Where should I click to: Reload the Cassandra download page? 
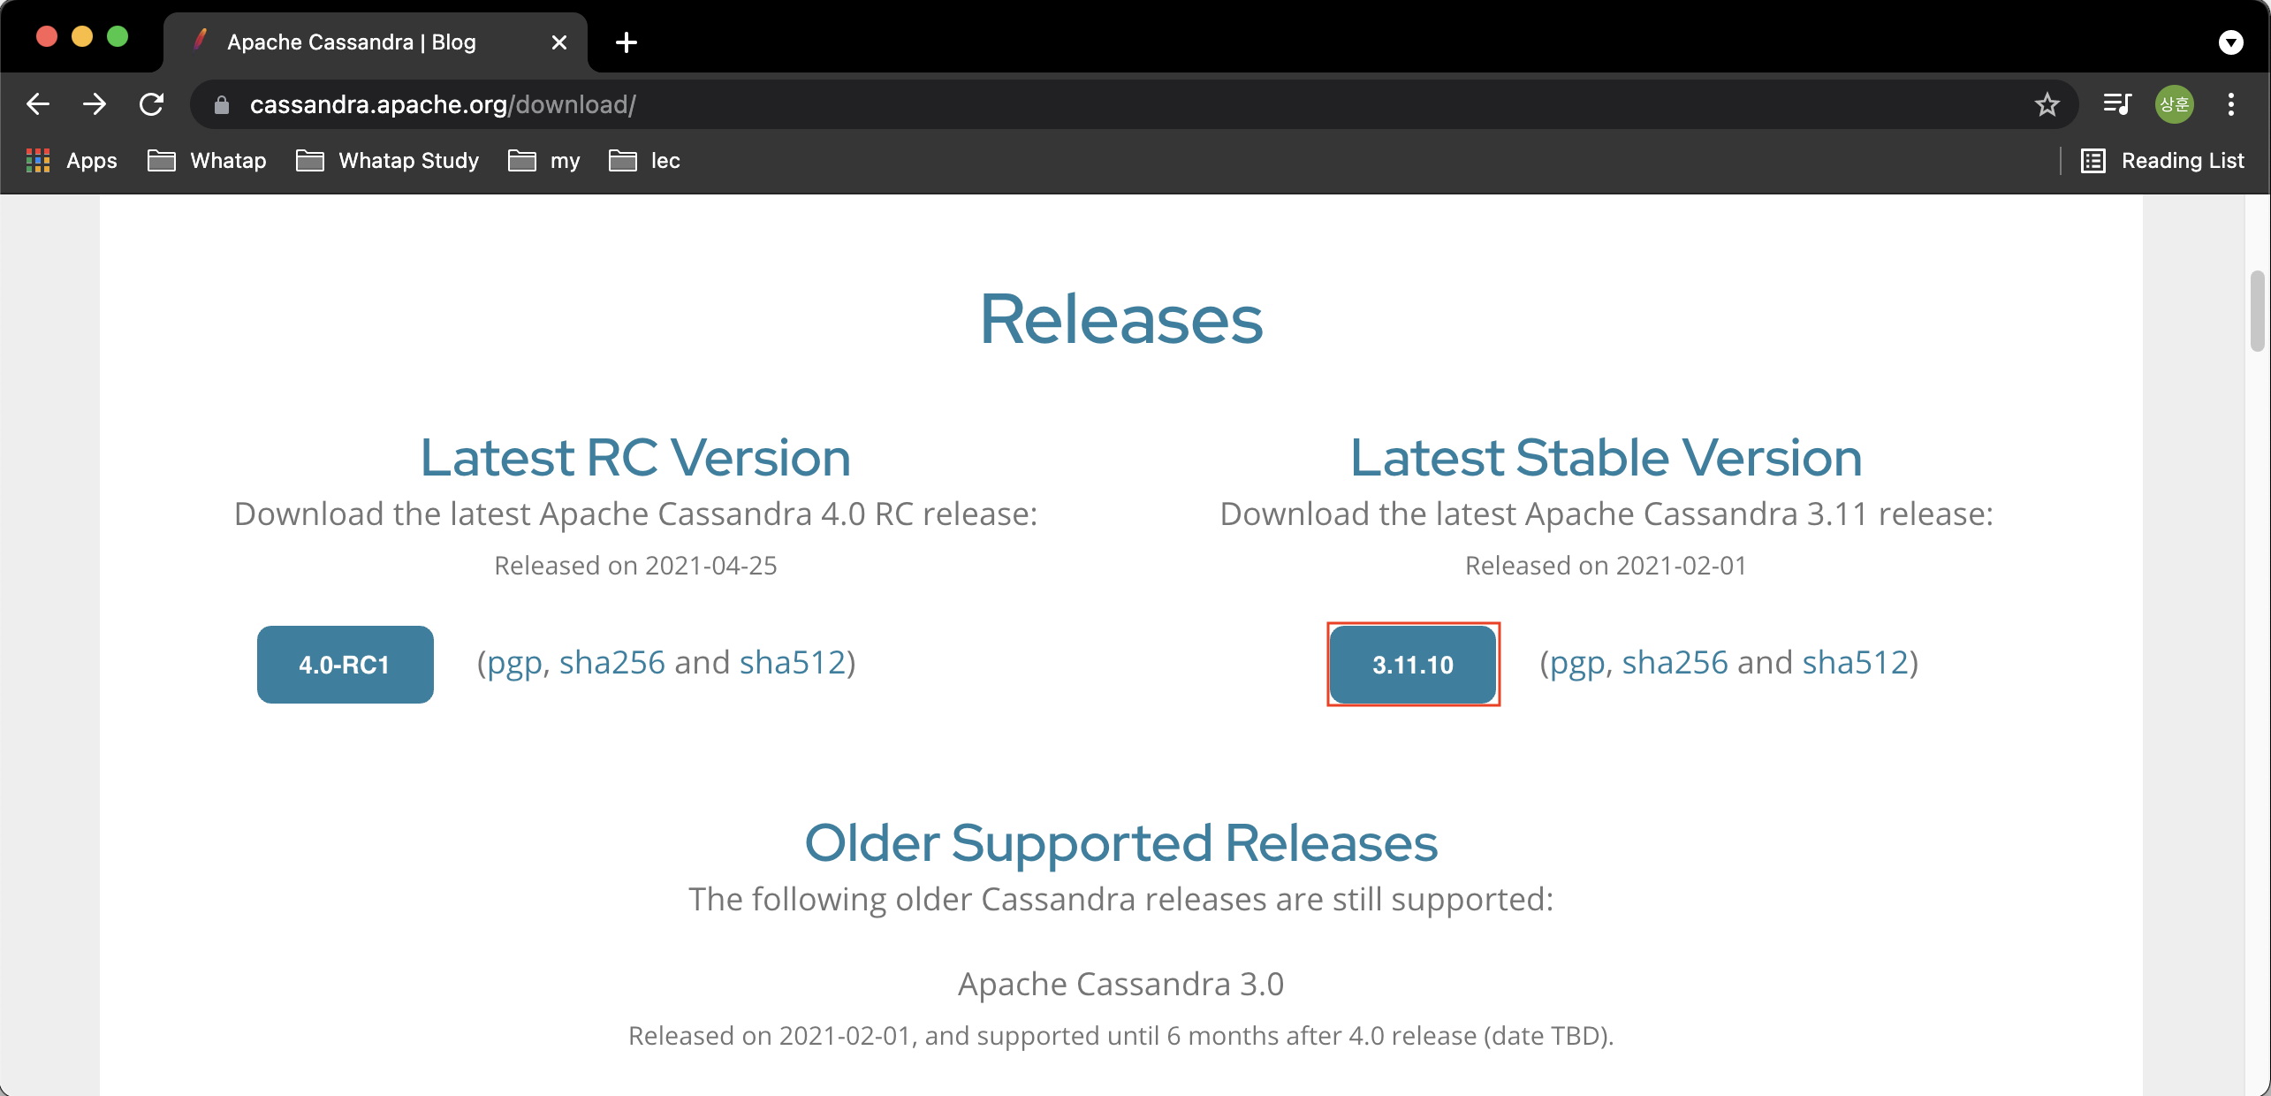(x=152, y=104)
